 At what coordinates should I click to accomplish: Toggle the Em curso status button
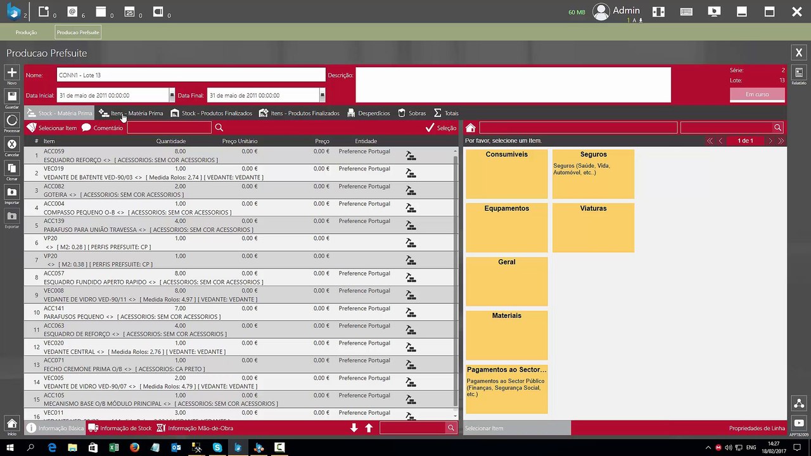757,94
